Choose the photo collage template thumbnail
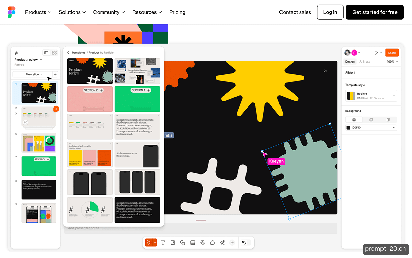The width and height of the screenshot is (412, 258). (137, 71)
